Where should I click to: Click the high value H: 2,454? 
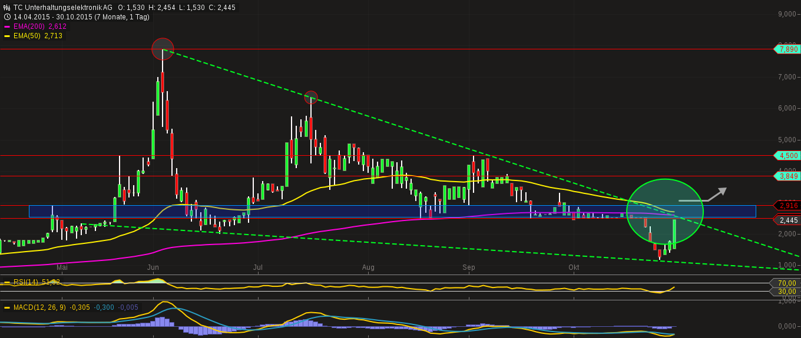[x=163, y=8]
